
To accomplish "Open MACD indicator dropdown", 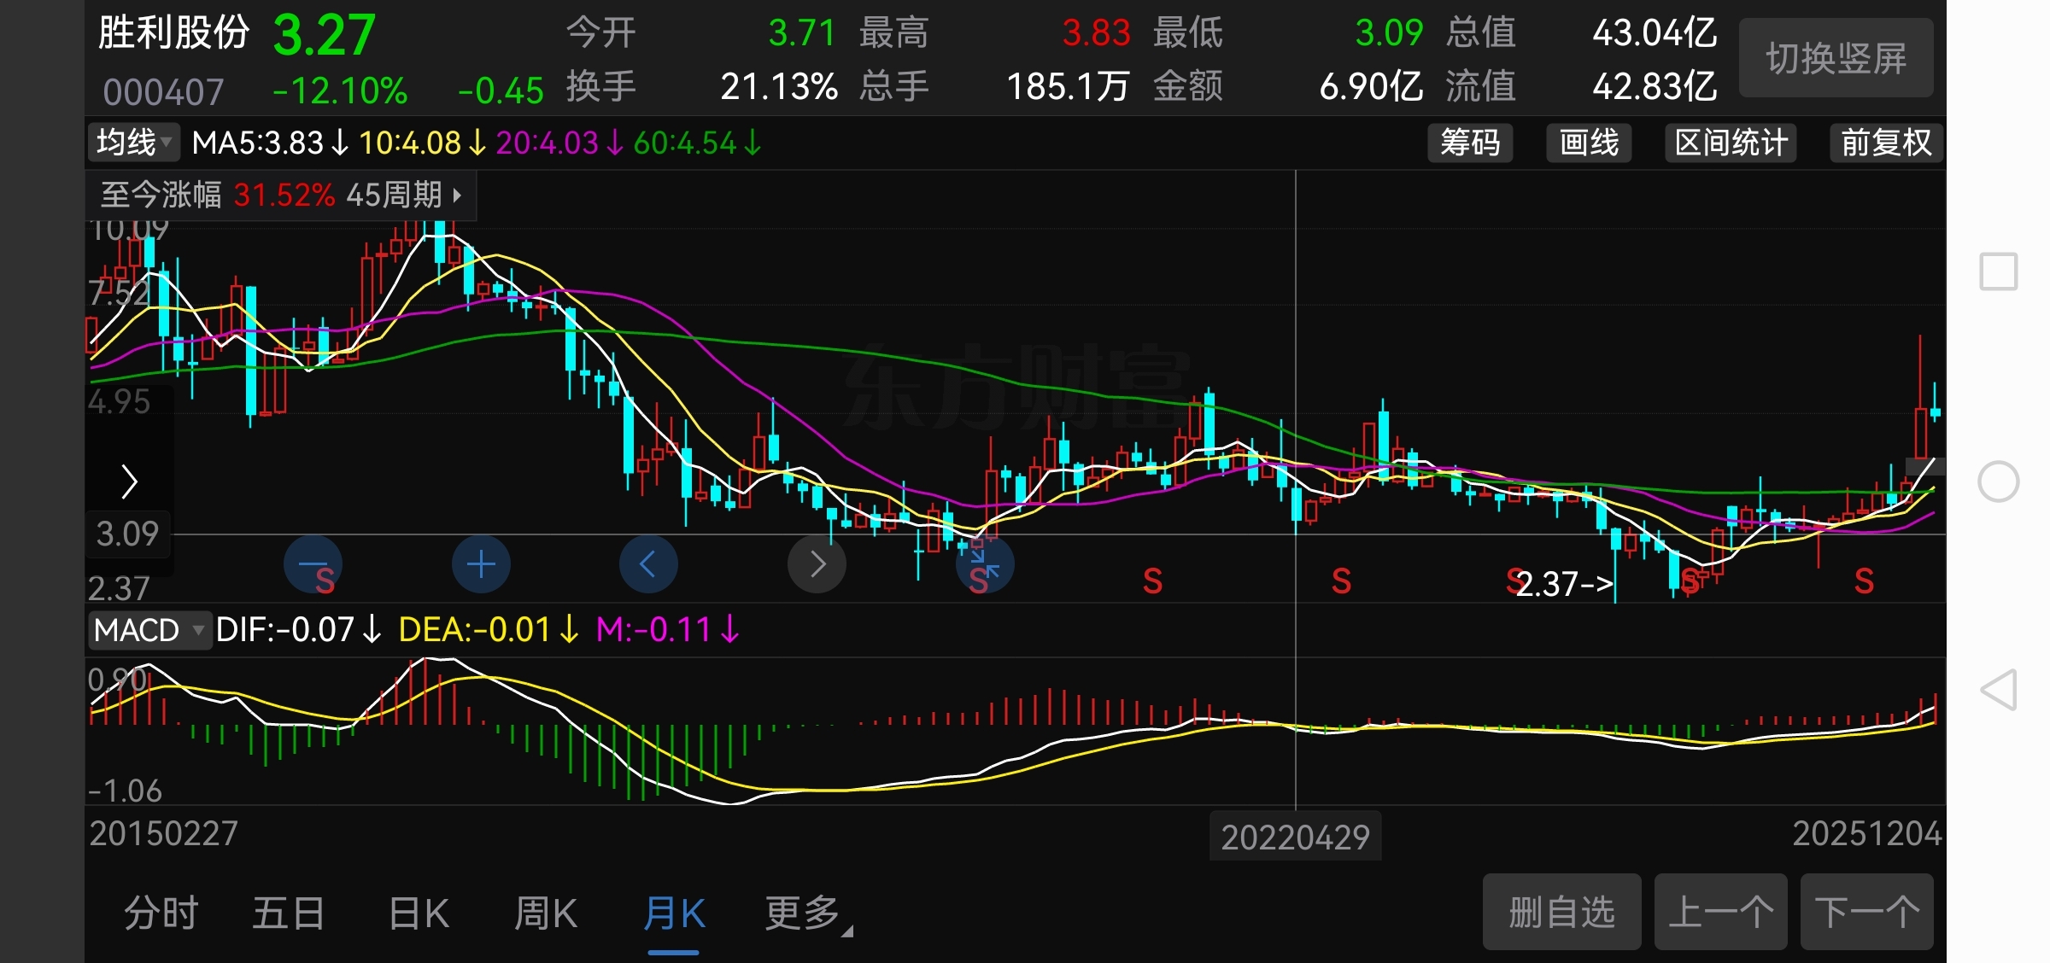I will point(149,630).
